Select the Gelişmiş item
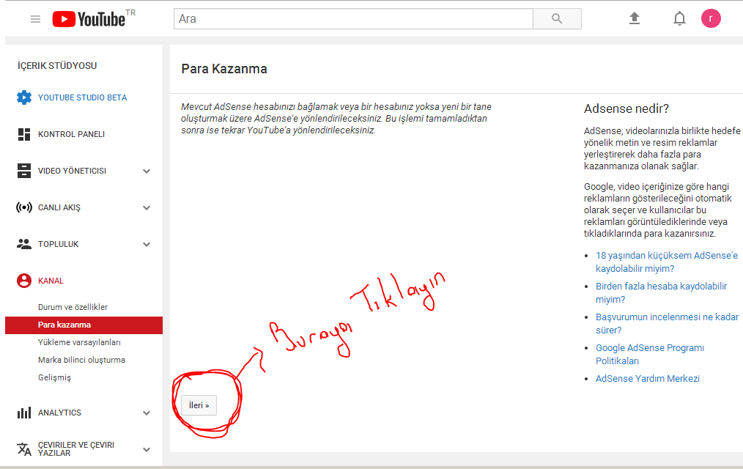This screenshot has width=743, height=469. [x=54, y=377]
